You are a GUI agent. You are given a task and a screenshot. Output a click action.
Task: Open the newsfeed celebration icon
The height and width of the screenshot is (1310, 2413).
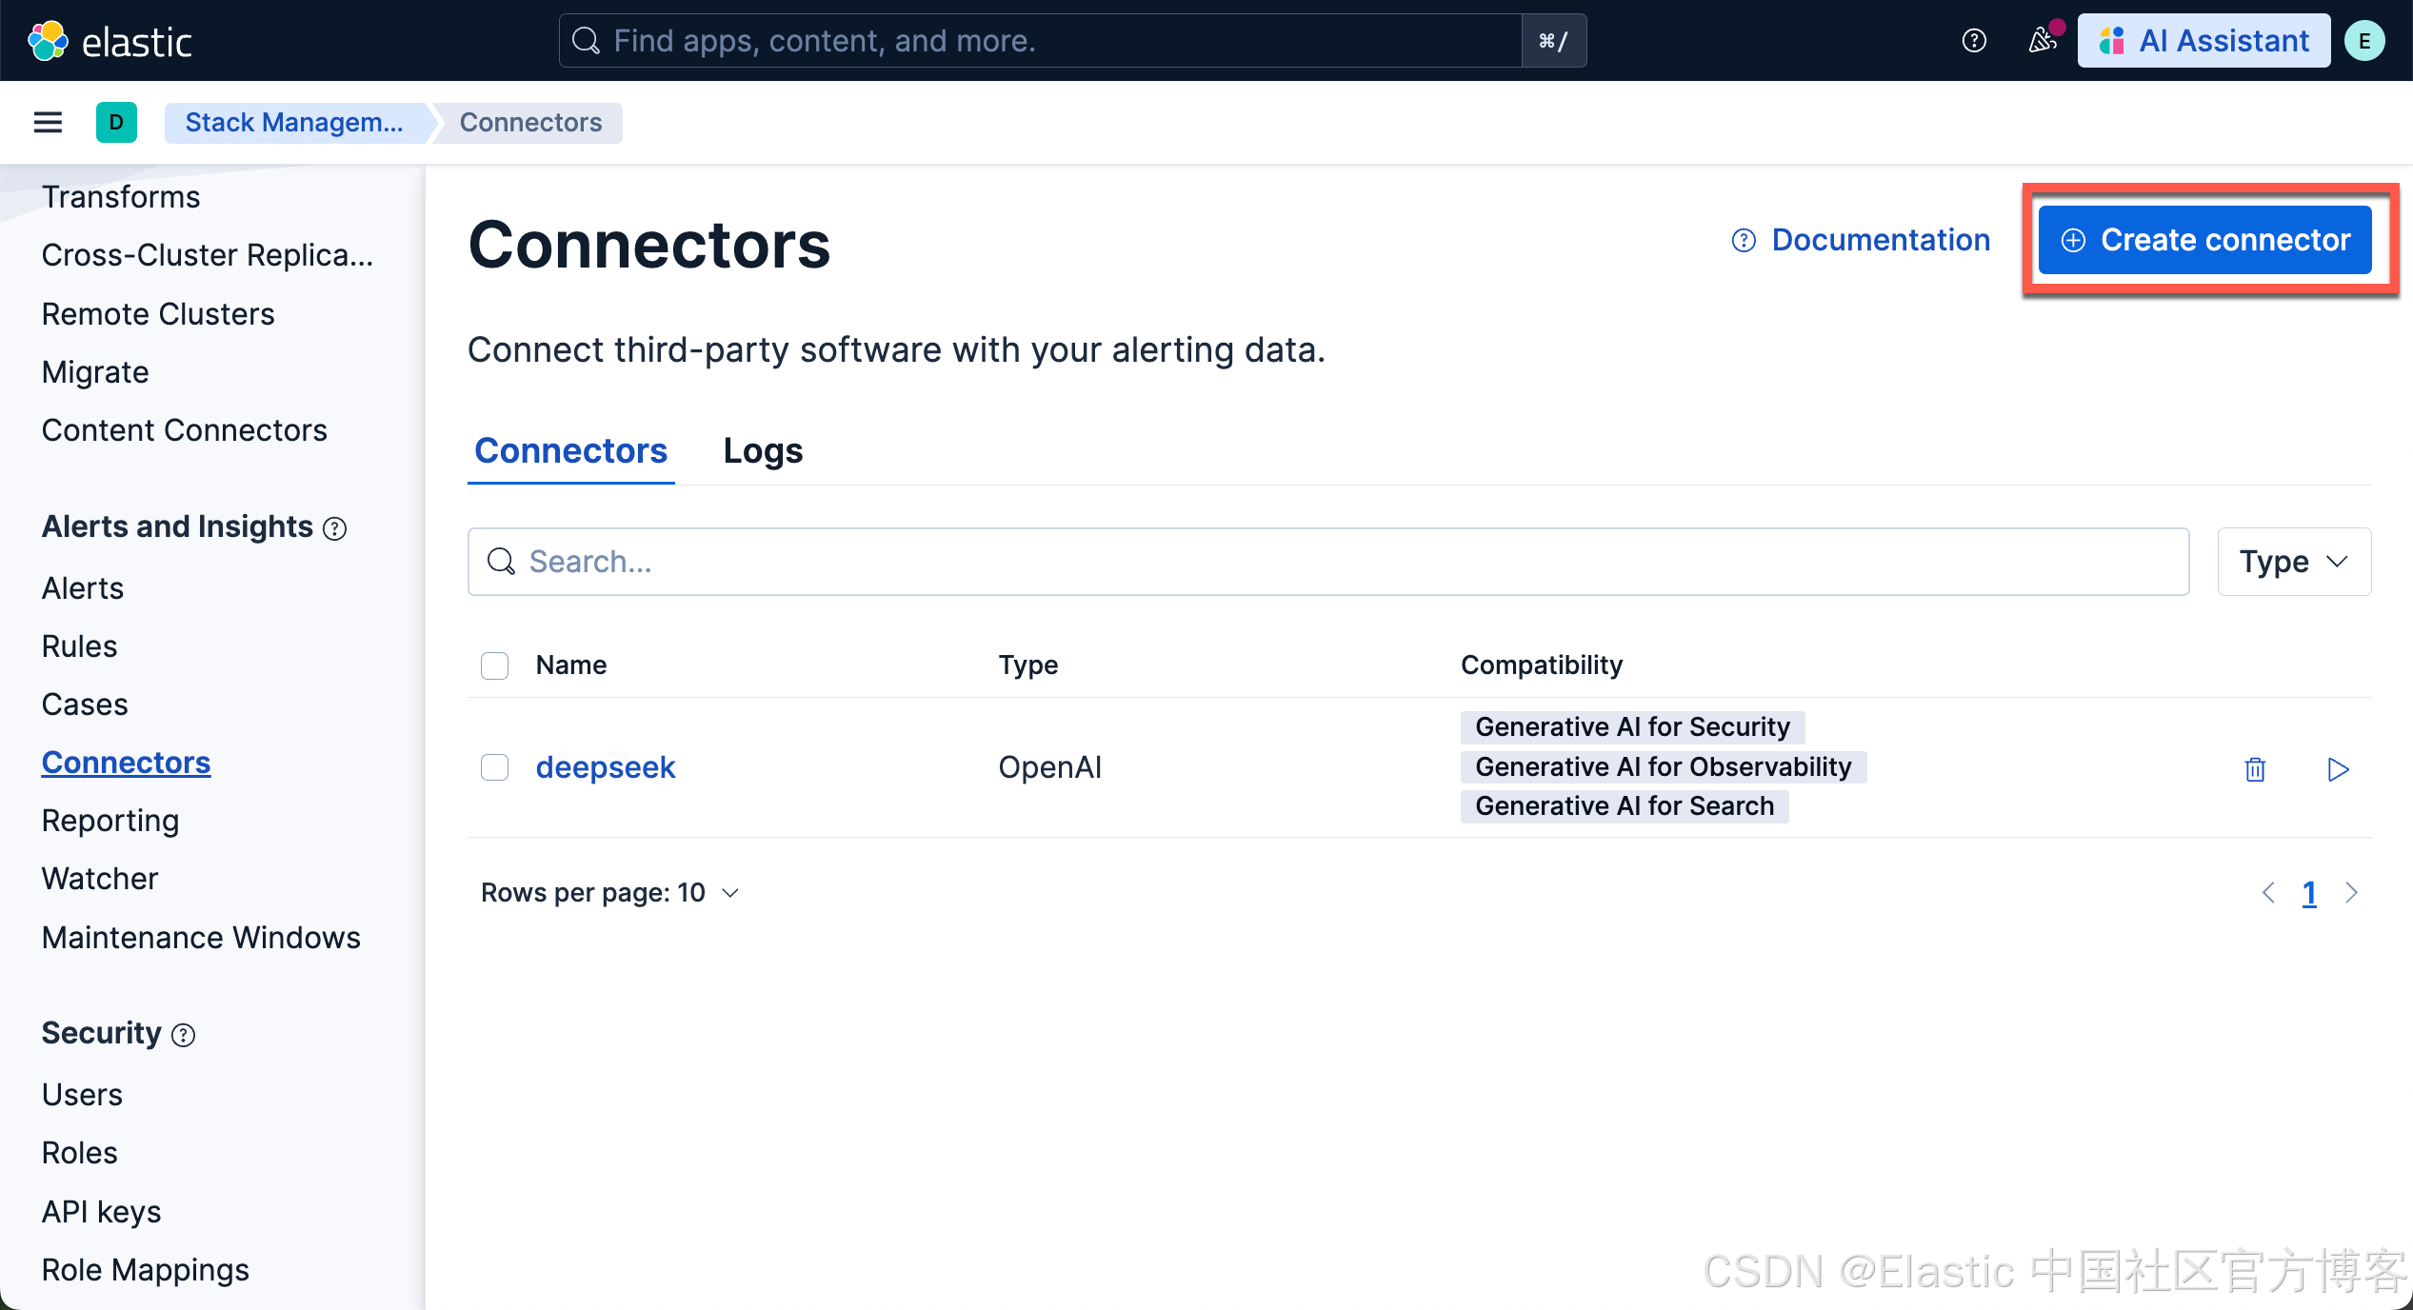coord(2042,41)
